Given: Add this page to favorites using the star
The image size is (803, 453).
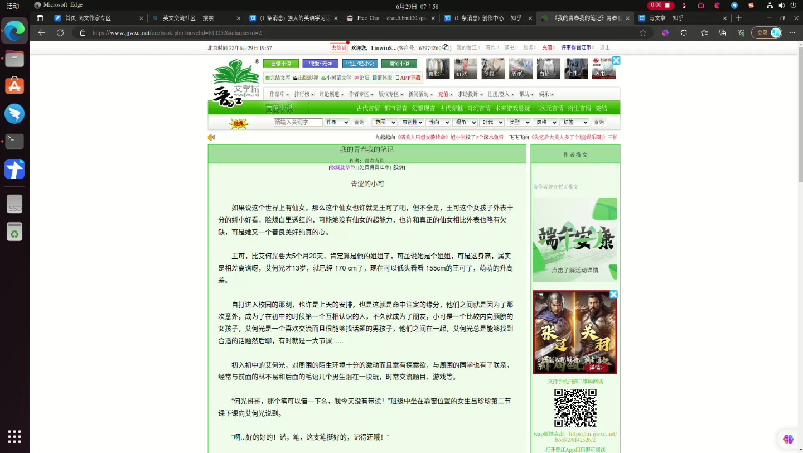Looking at the screenshot, I should pos(643,32).
